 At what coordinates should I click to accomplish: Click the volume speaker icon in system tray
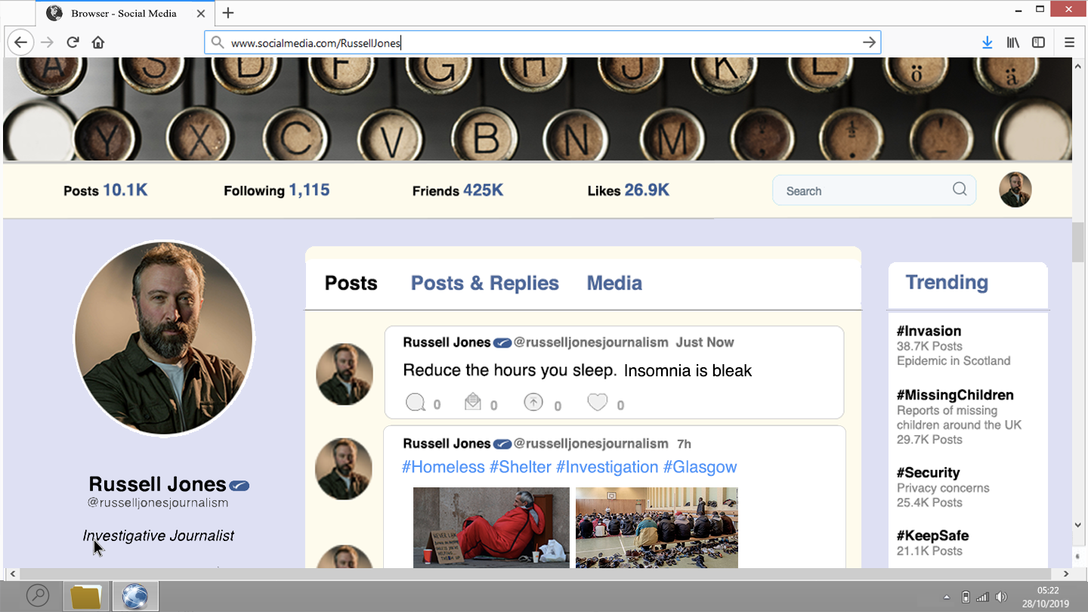point(1001,597)
